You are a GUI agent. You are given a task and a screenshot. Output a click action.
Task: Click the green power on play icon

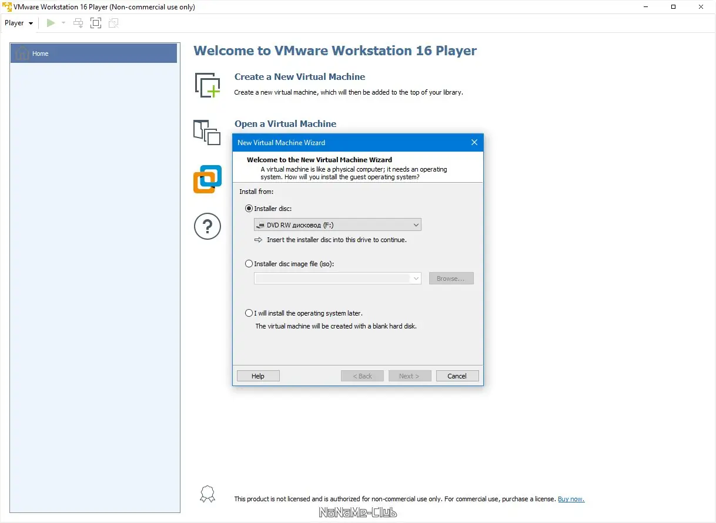pyautogui.click(x=51, y=23)
